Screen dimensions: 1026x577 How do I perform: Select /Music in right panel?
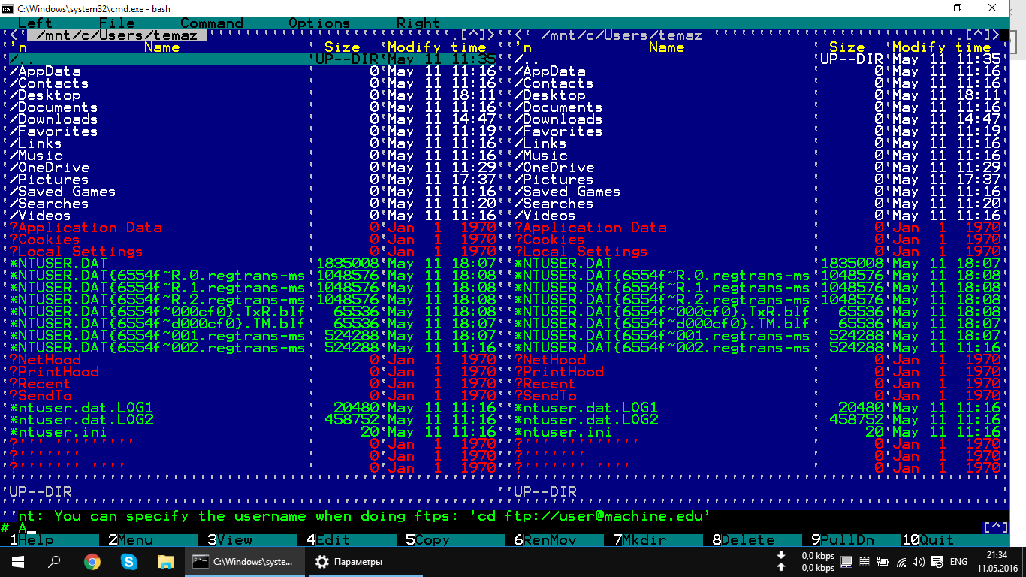point(757,156)
